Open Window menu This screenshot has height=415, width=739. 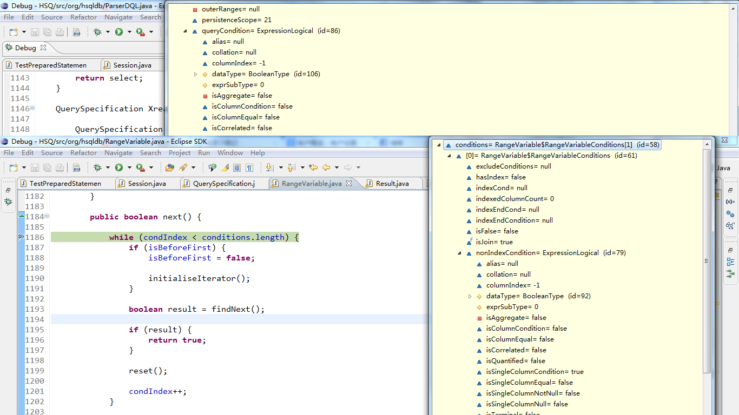click(x=230, y=153)
